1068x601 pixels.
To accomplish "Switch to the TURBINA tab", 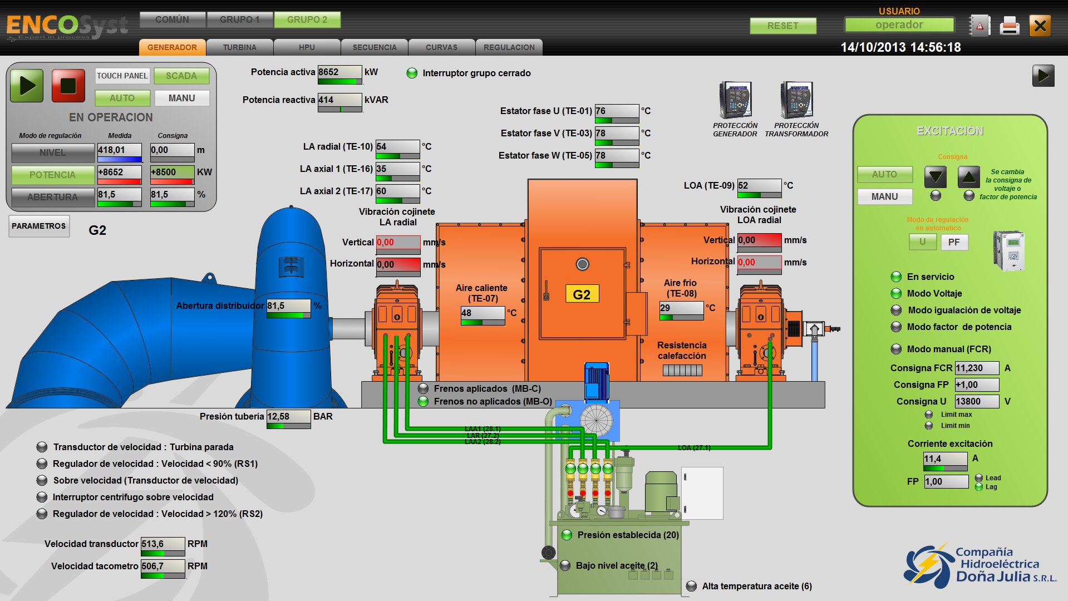I will (240, 47).
